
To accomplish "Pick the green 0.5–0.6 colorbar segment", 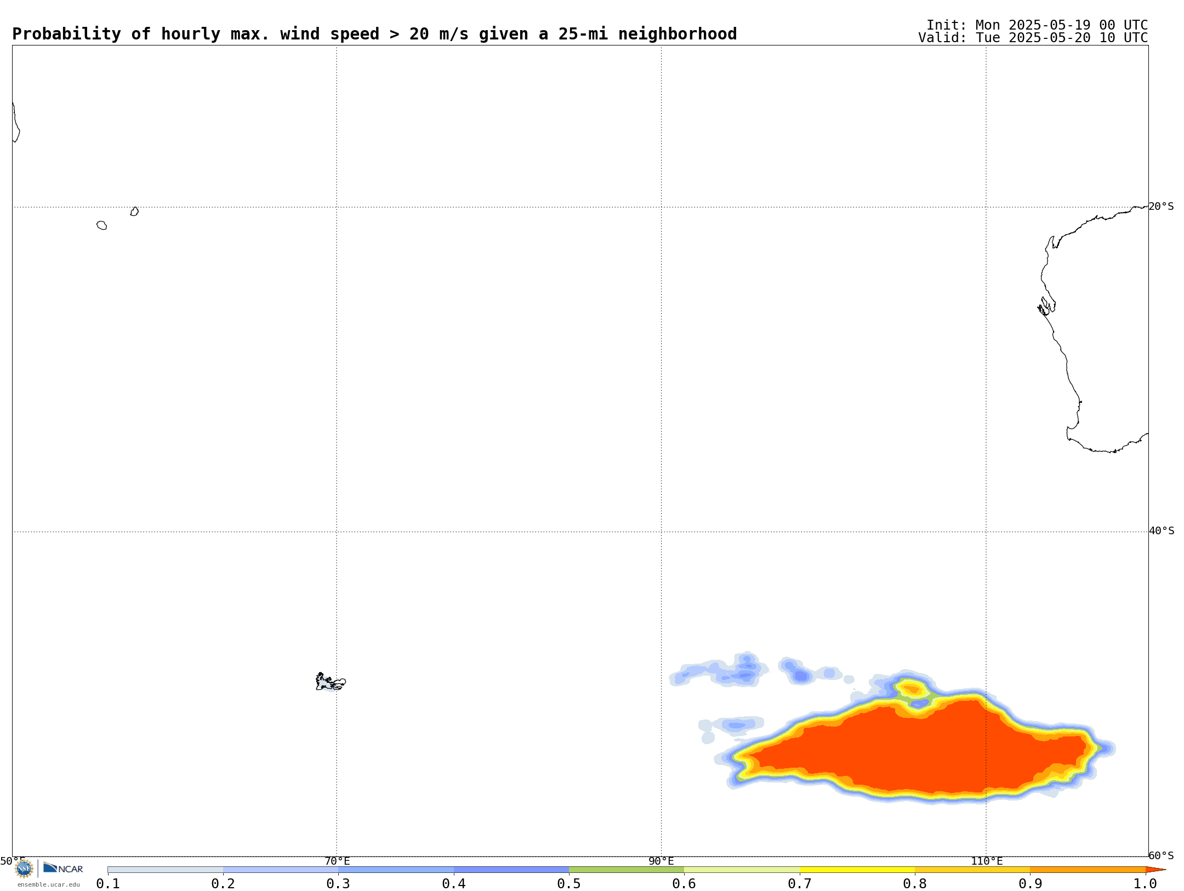I will click(627, 870).
